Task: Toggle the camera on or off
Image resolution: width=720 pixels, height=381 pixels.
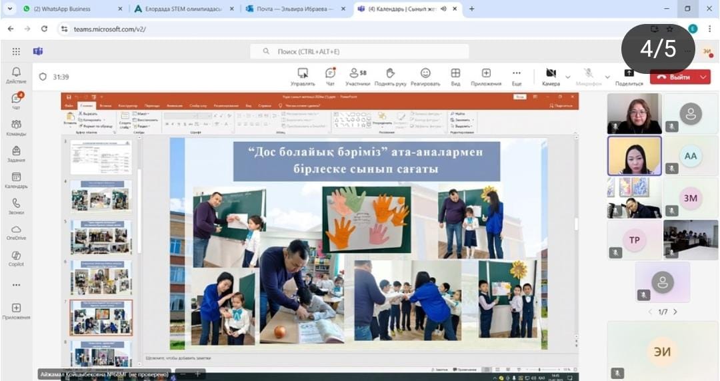Action: click(x=551, y=76)
